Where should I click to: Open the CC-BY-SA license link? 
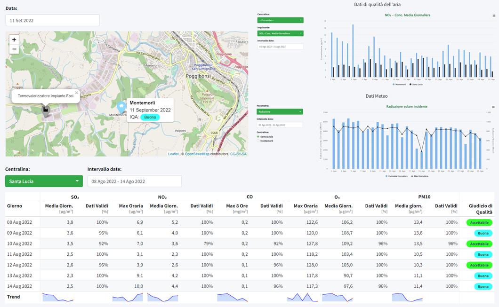[x=238, y=154]
